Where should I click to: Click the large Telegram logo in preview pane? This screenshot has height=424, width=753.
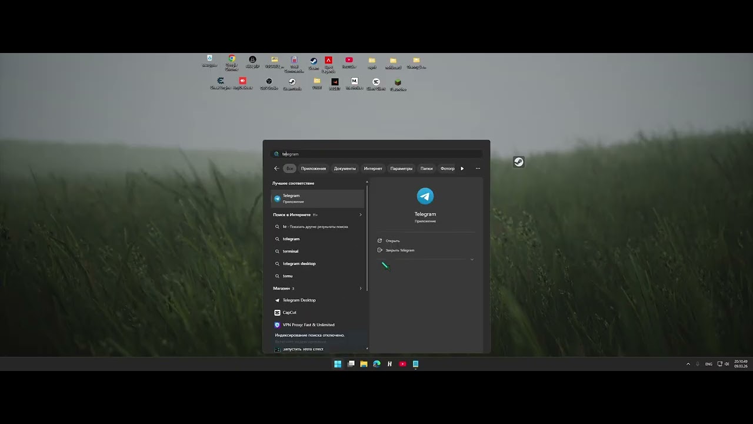pyautogui.click(x=425, y=196)
